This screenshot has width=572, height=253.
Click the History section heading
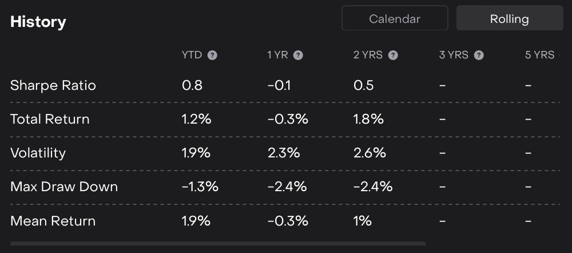coord(38,22)
